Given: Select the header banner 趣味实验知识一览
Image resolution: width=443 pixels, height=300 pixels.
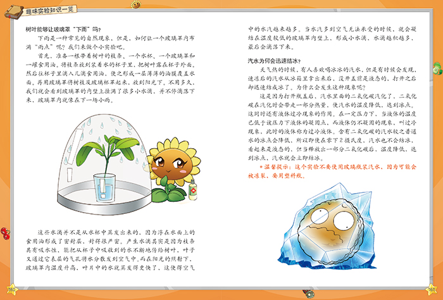Looking at the screenshot, I should tap(50, 10).
